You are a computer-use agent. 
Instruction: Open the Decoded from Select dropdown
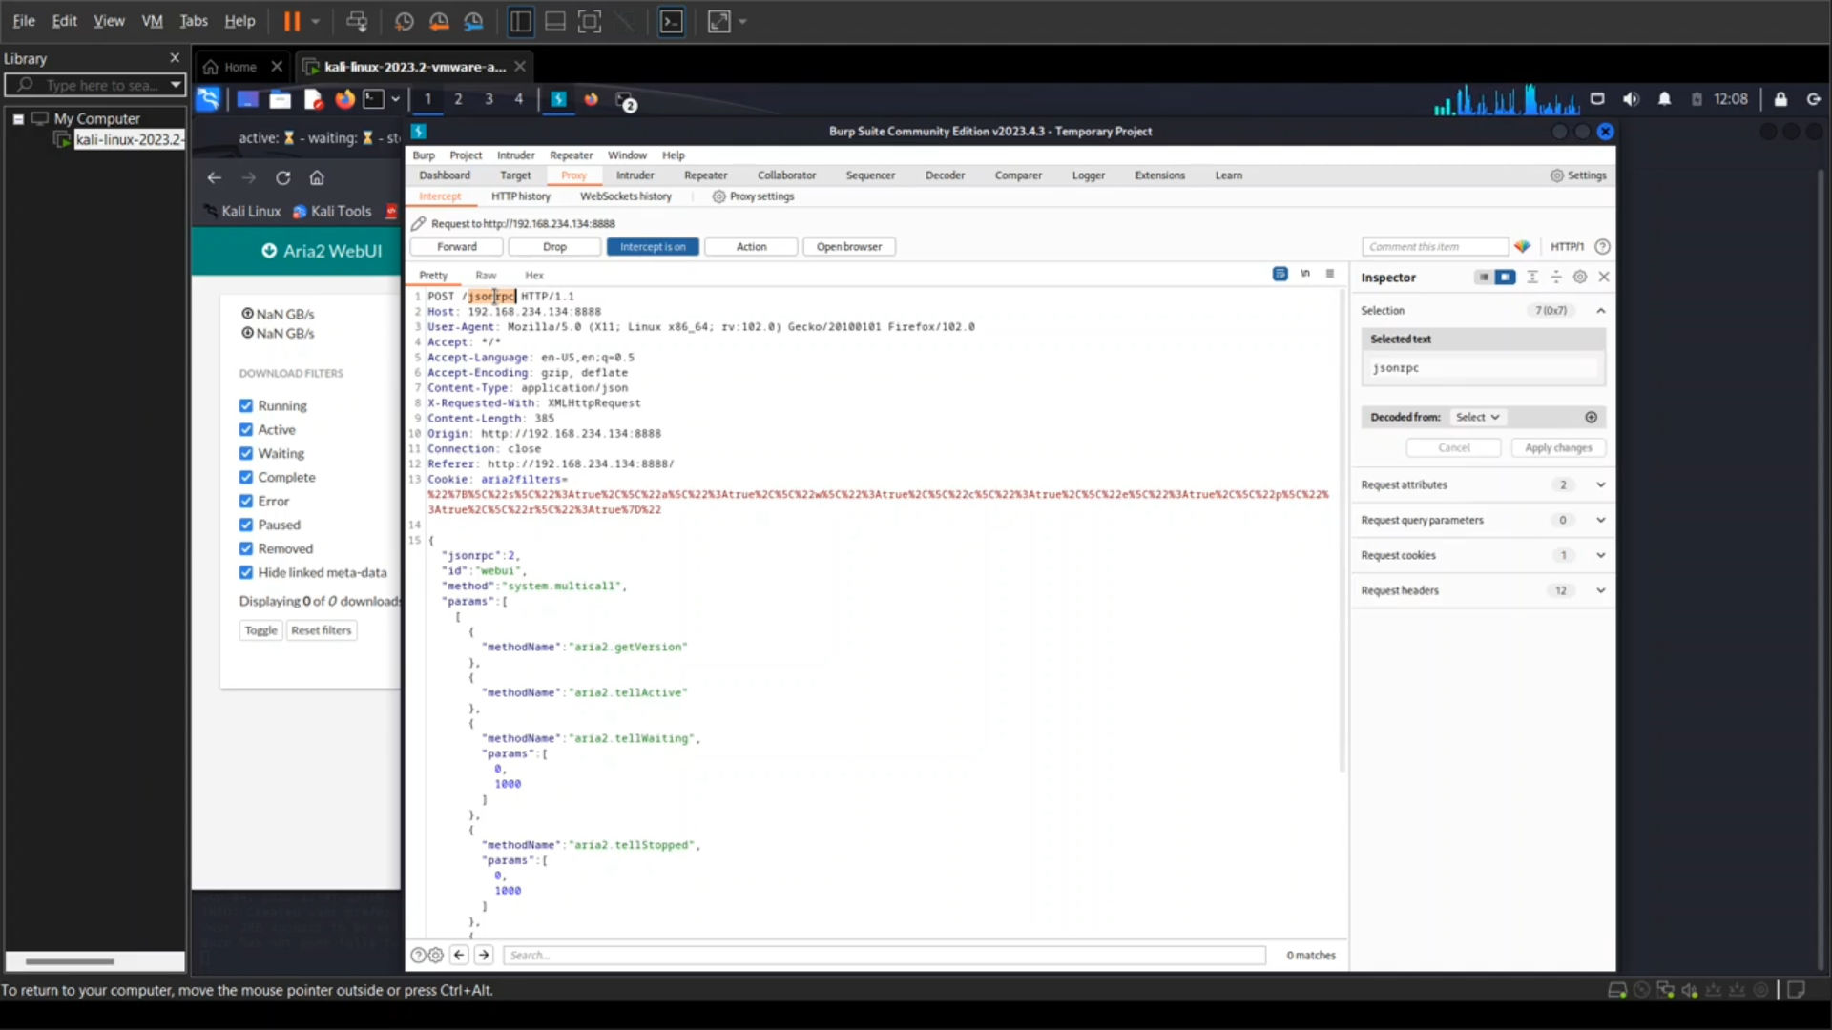pos(1477,417)
